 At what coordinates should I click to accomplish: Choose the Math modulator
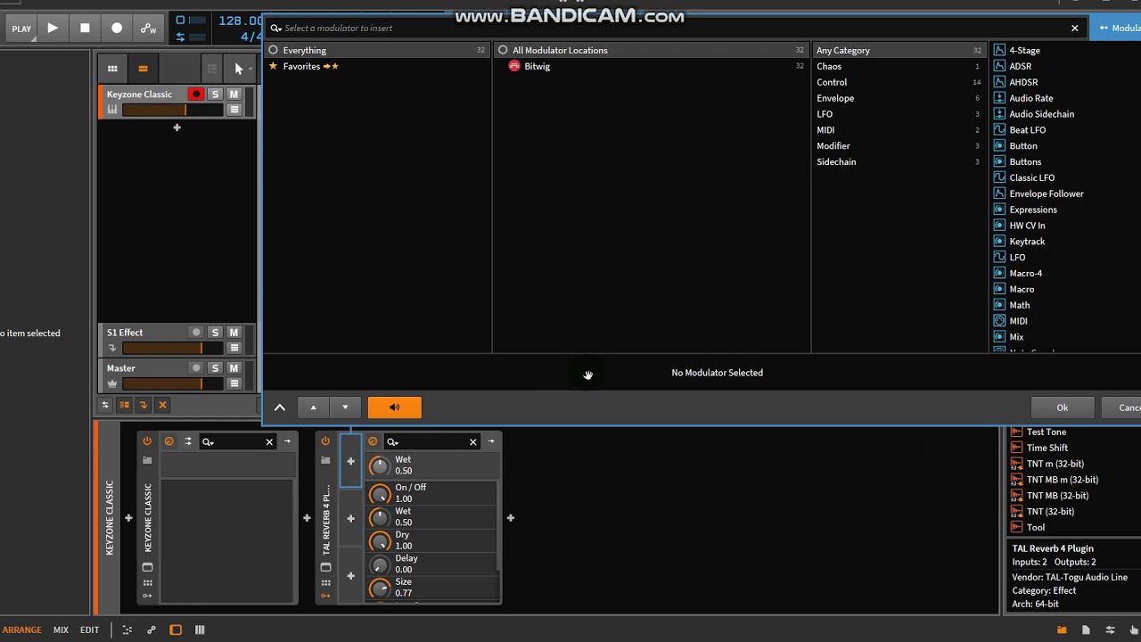[x=1019, y=306]
